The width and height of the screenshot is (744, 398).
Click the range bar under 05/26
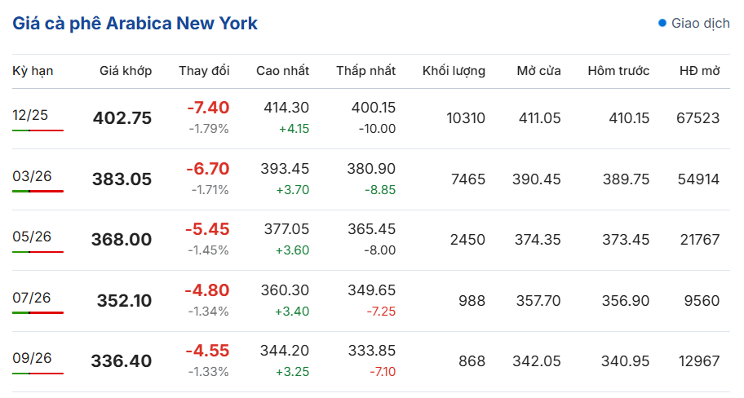[x=38, y=251]
